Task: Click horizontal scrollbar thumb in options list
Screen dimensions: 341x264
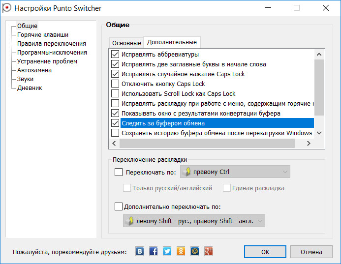Action: click(x=207, y=143)
